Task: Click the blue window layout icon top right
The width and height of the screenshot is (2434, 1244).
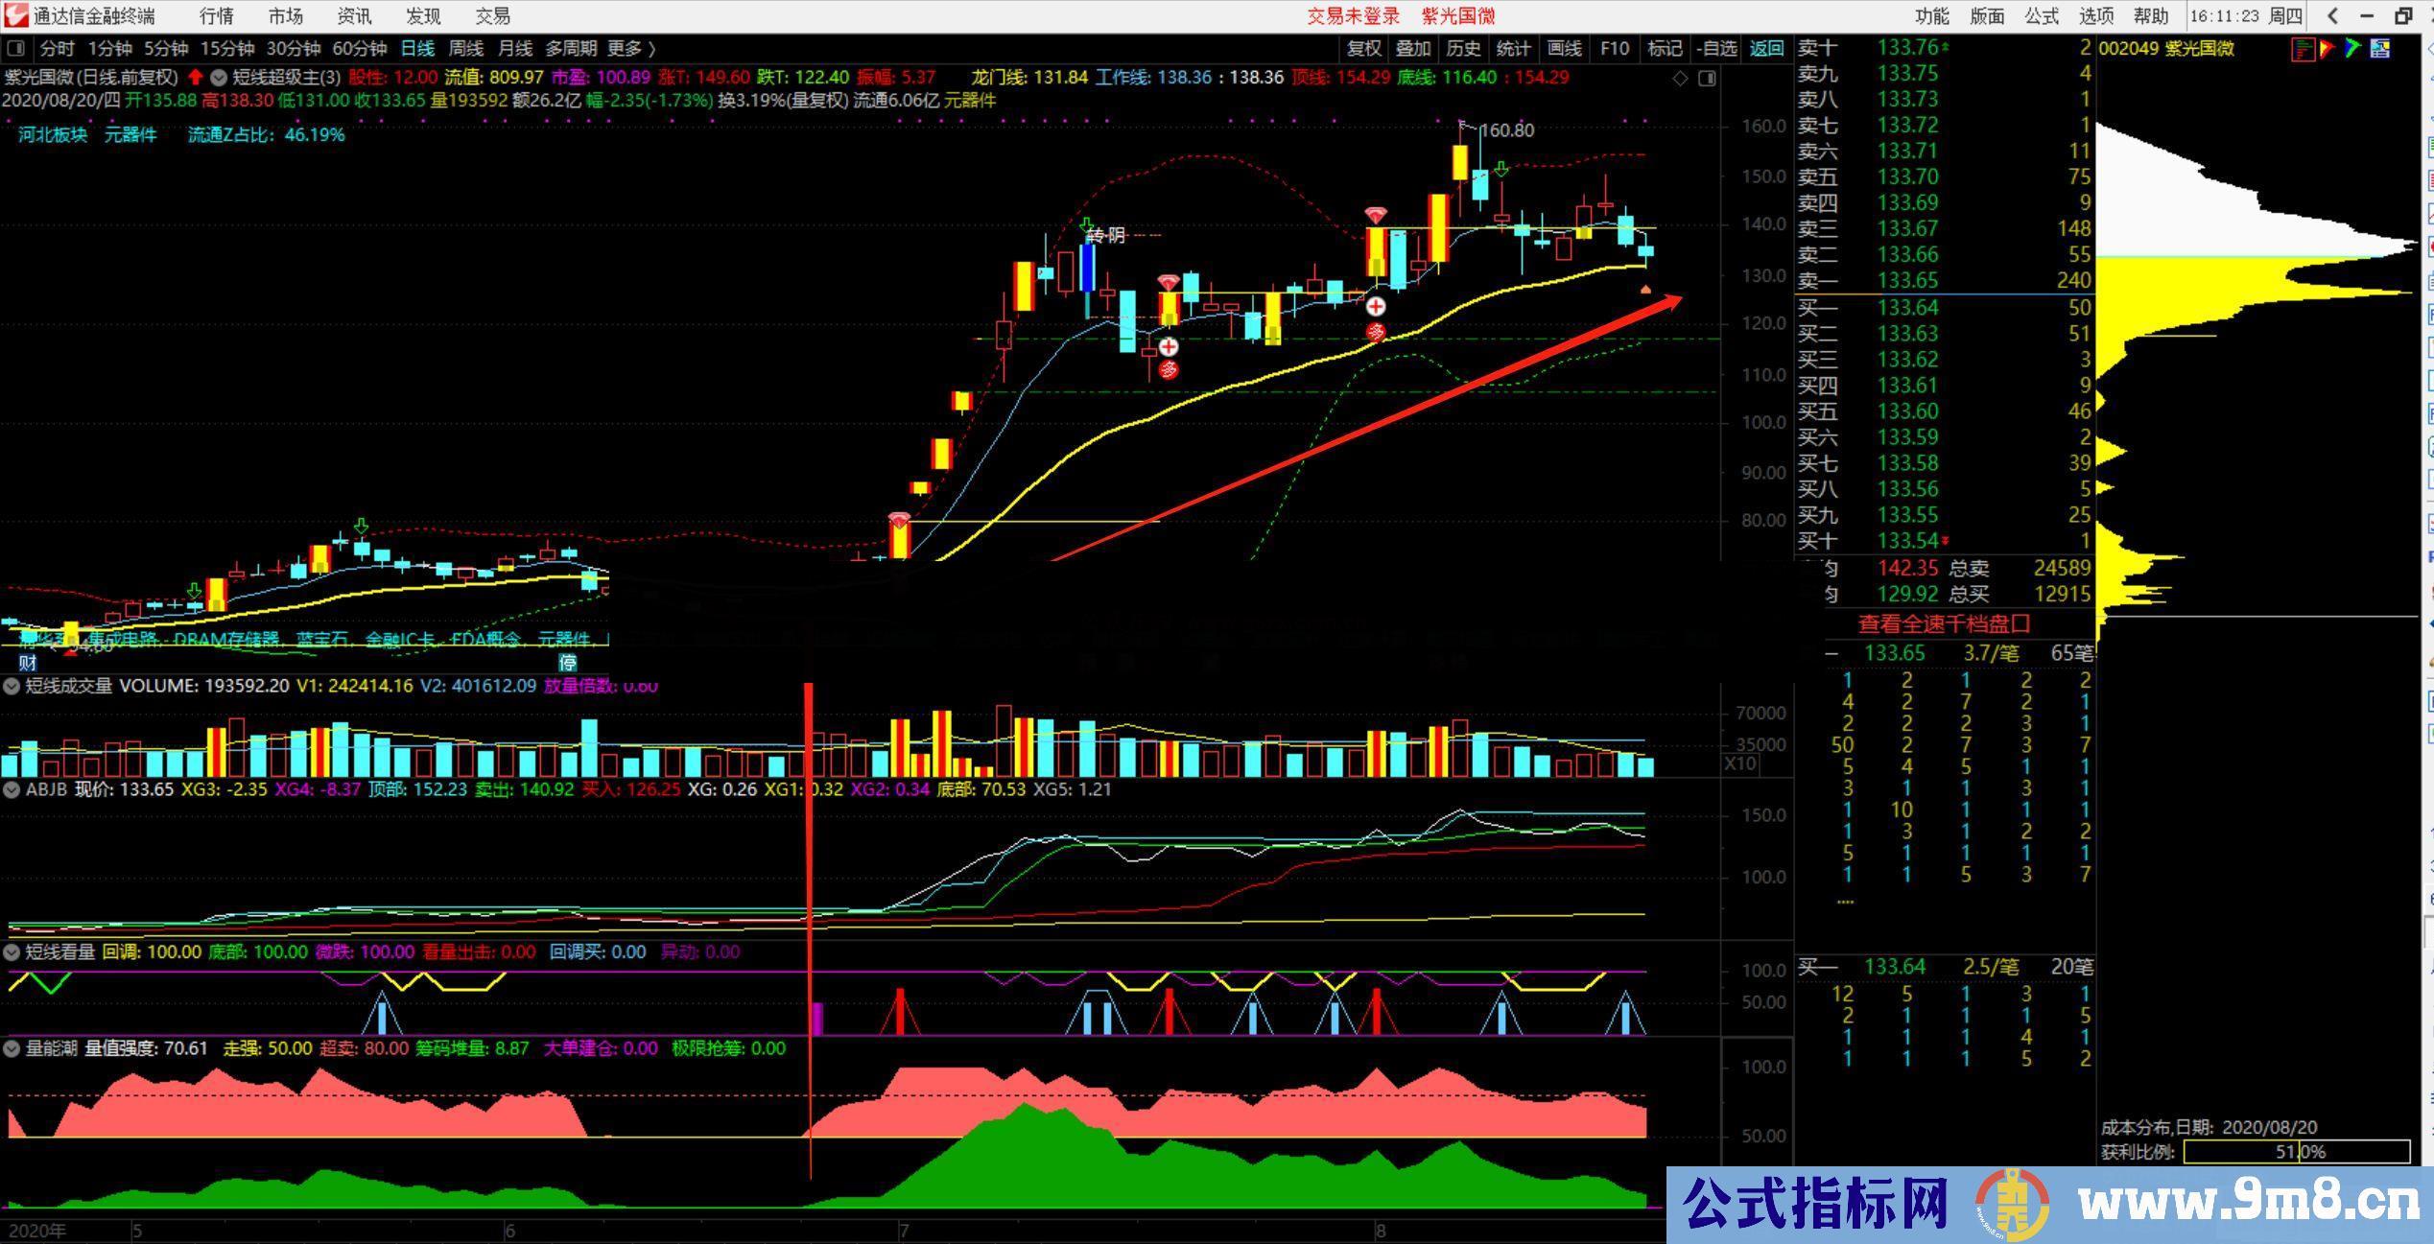Action: [2380, 49]
